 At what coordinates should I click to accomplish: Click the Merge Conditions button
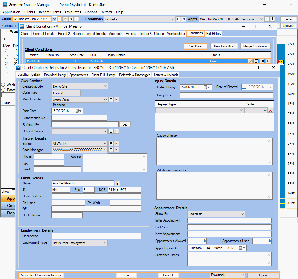pyautogui.click(x=255, y=46)
